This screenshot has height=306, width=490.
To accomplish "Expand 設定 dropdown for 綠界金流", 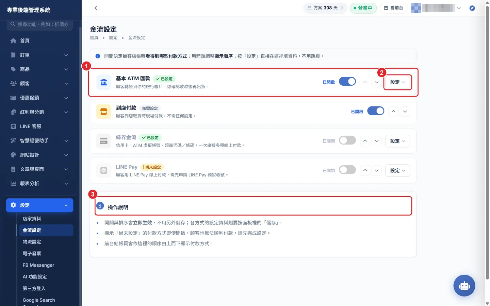I will [x=397, y=141].
